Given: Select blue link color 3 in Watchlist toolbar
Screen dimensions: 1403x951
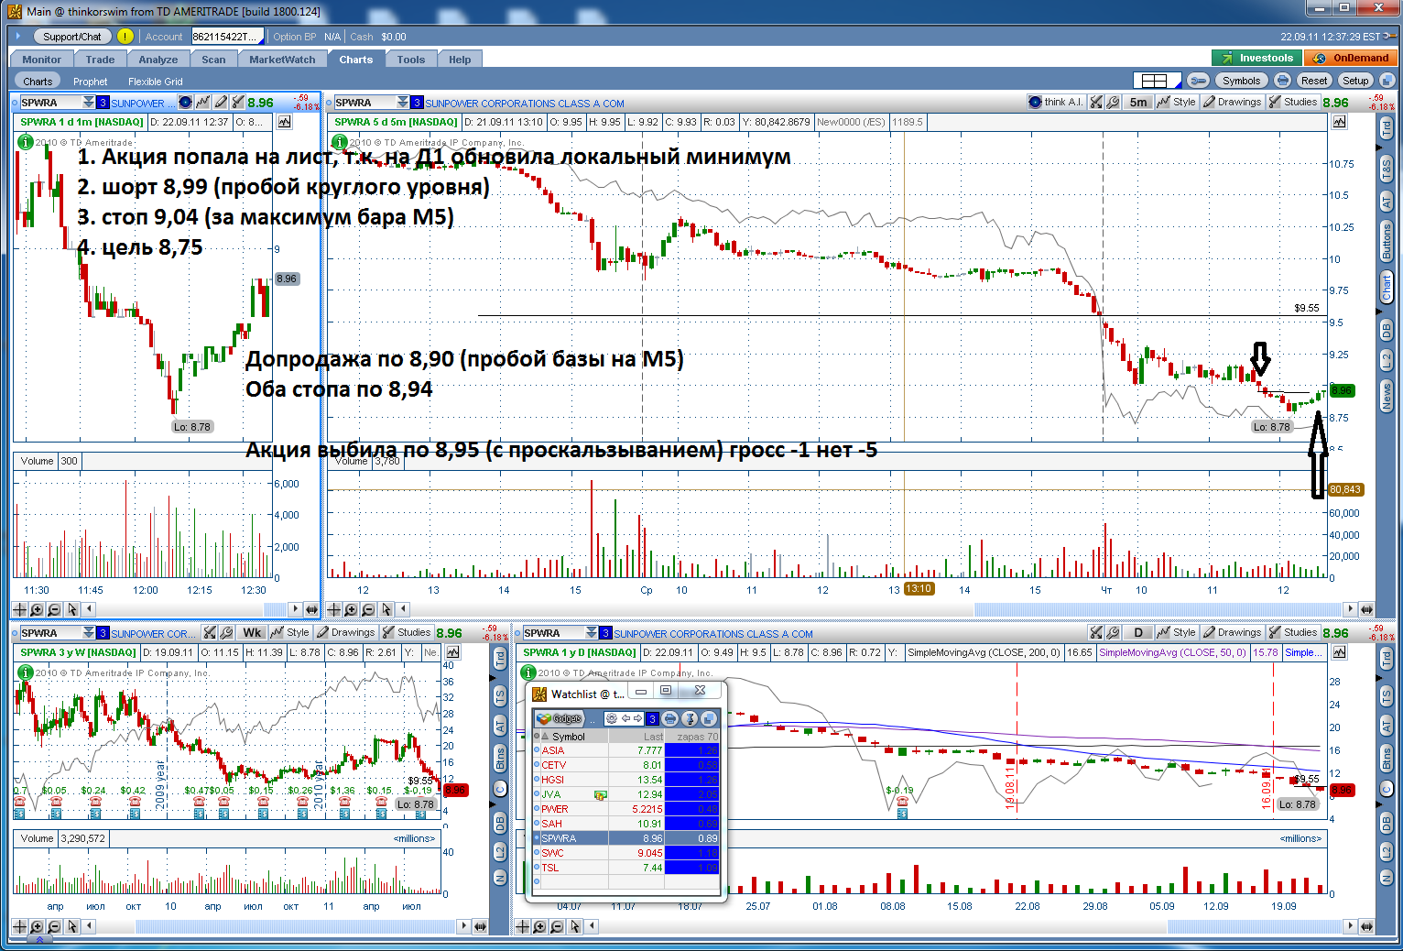Looking at the screenshot, I should pyautogui.click(x=652, y=718).
